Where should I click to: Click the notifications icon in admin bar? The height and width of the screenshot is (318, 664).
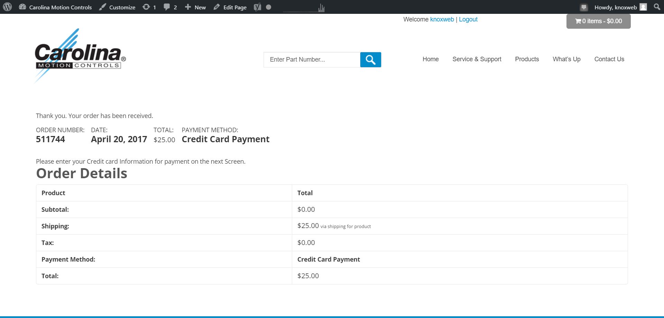584,7
